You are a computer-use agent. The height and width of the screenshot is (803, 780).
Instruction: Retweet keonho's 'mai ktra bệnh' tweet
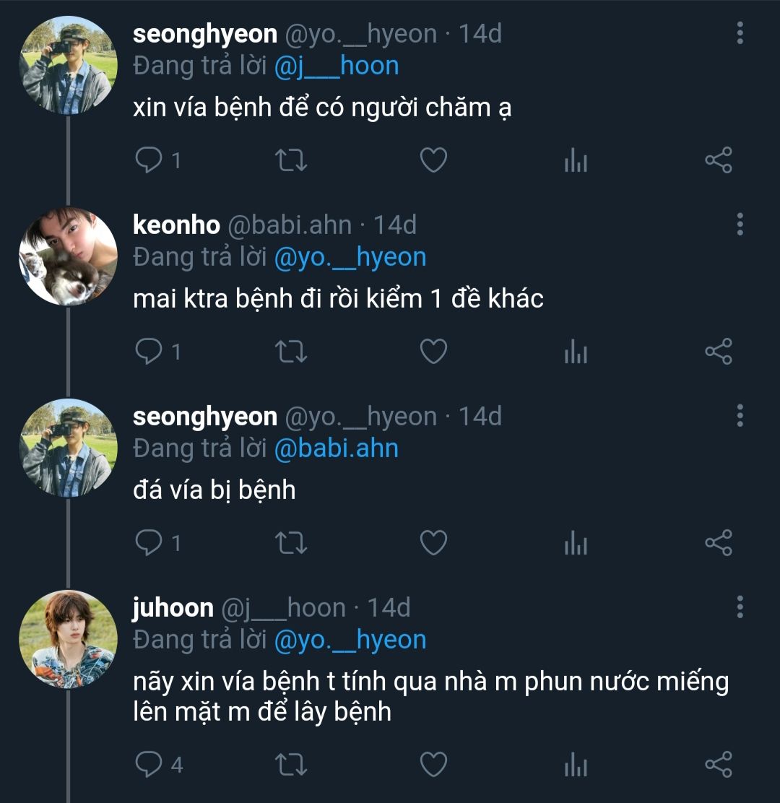pos(292,352)
